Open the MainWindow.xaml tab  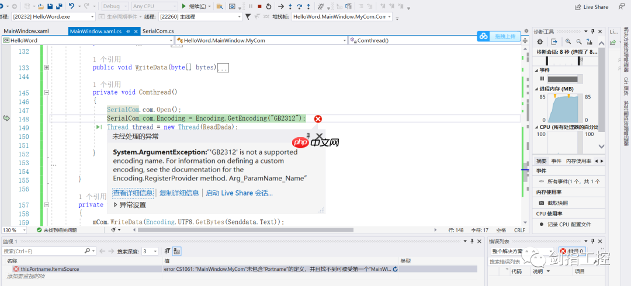[26, 31]
